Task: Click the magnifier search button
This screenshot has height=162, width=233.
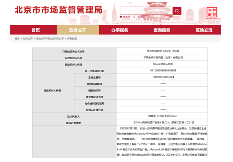Action: pyautogui.click(x=177, y=11)
